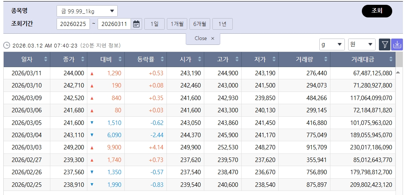
Task: Sort by 등락률 column arrows
Action: (x=162, y=59)
